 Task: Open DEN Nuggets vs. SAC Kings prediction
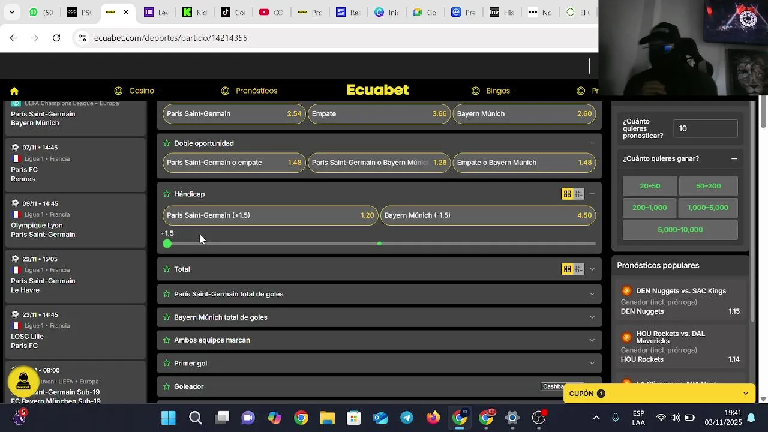pos(681,301)
